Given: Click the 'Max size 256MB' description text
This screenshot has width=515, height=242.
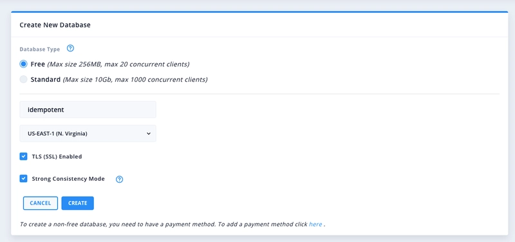Looking at the screenshot, I should tap(76, 64).
